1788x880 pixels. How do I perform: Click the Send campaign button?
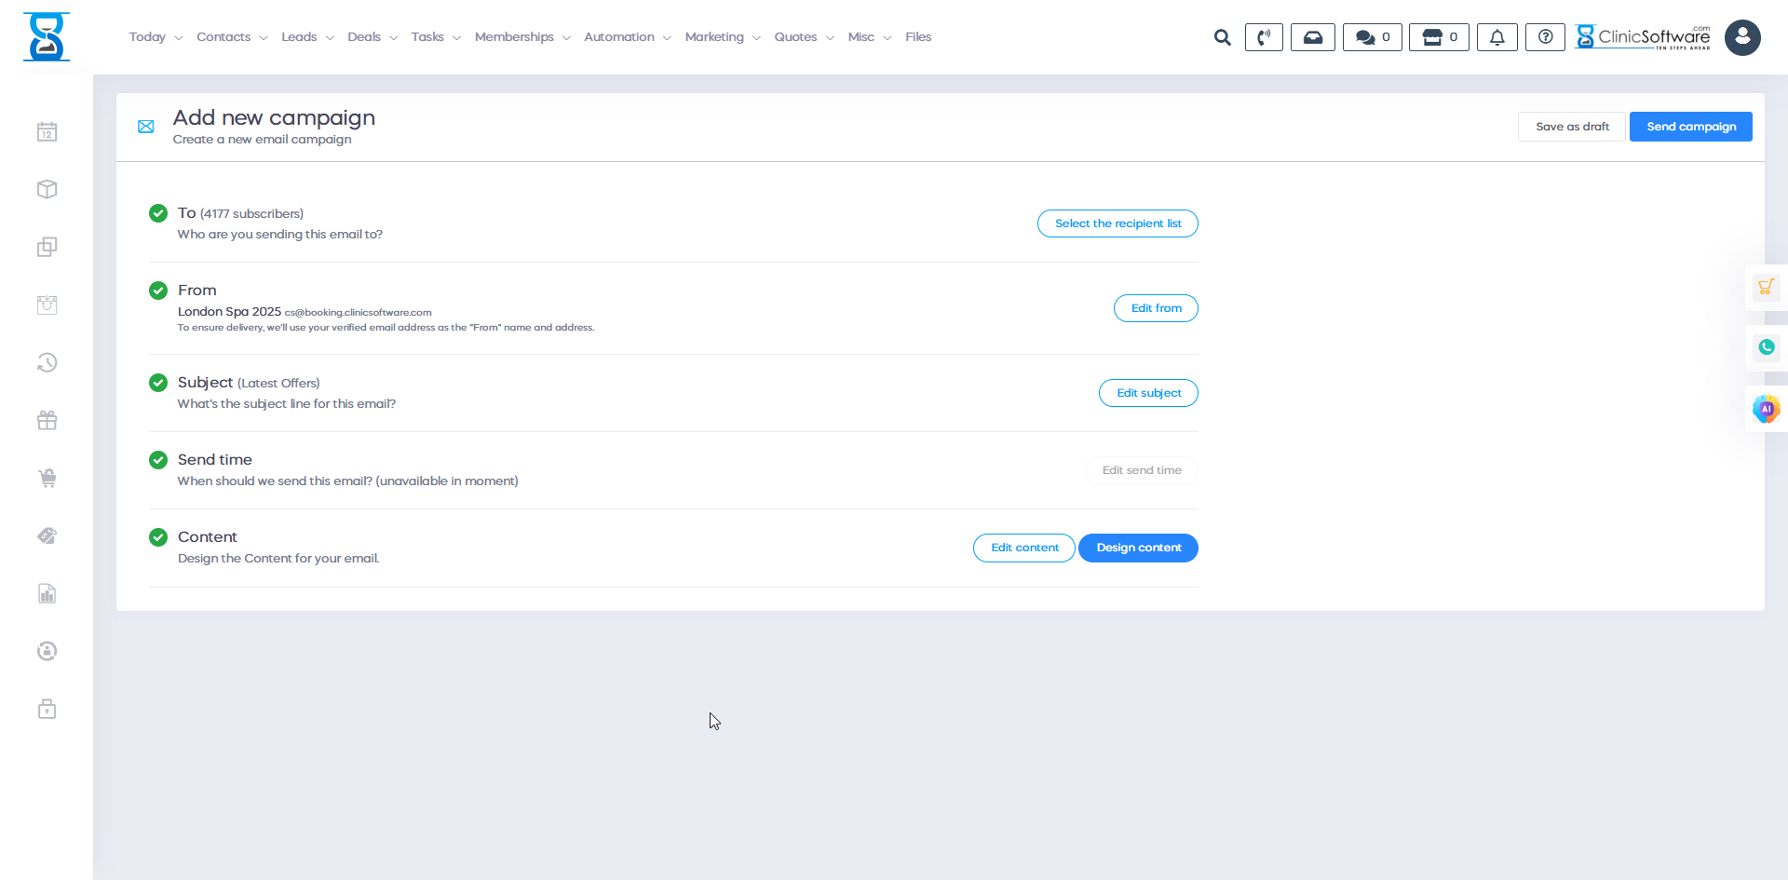[1690, 126]
